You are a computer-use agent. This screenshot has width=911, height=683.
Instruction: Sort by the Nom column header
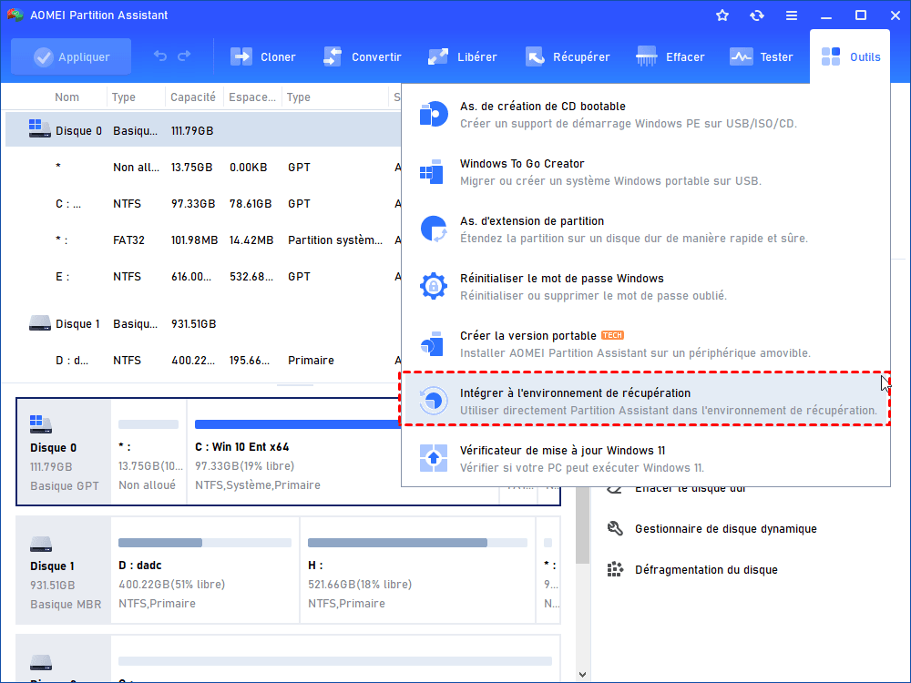click(x=67, y=97)
